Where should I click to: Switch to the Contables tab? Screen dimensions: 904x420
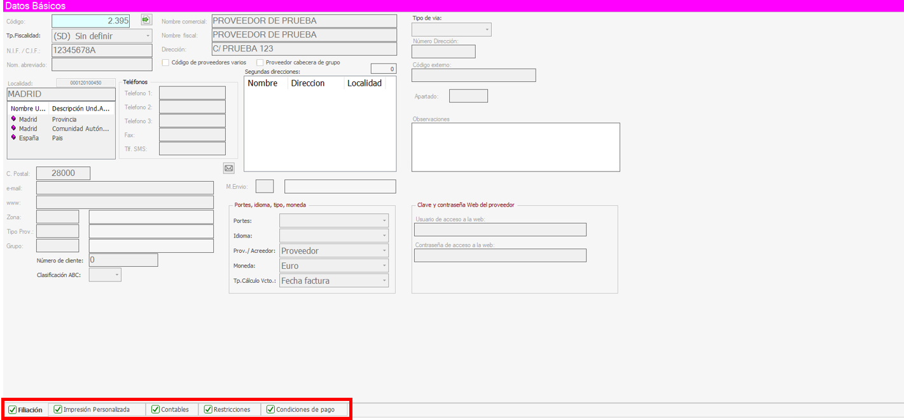[171, 410]
